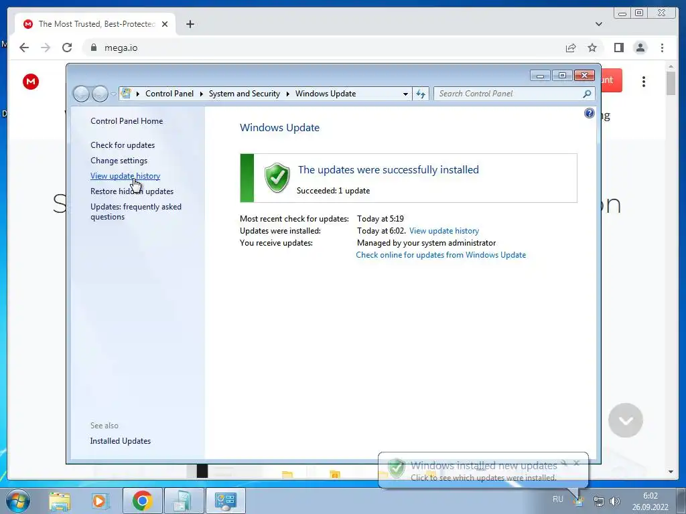Click Succeeded: 1 update text
Viewport: 686px width, 514px height.
334,191
